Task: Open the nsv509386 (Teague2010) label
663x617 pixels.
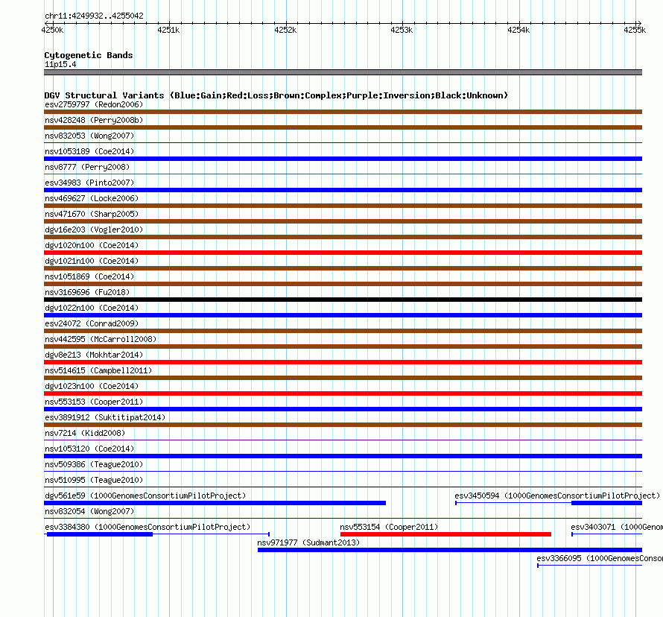Action: point(94,464)
